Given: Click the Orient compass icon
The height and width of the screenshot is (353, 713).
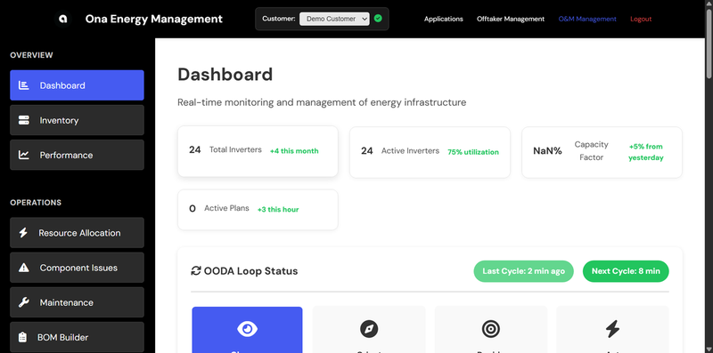Looking at the screenshot, I should click(369, 329).
